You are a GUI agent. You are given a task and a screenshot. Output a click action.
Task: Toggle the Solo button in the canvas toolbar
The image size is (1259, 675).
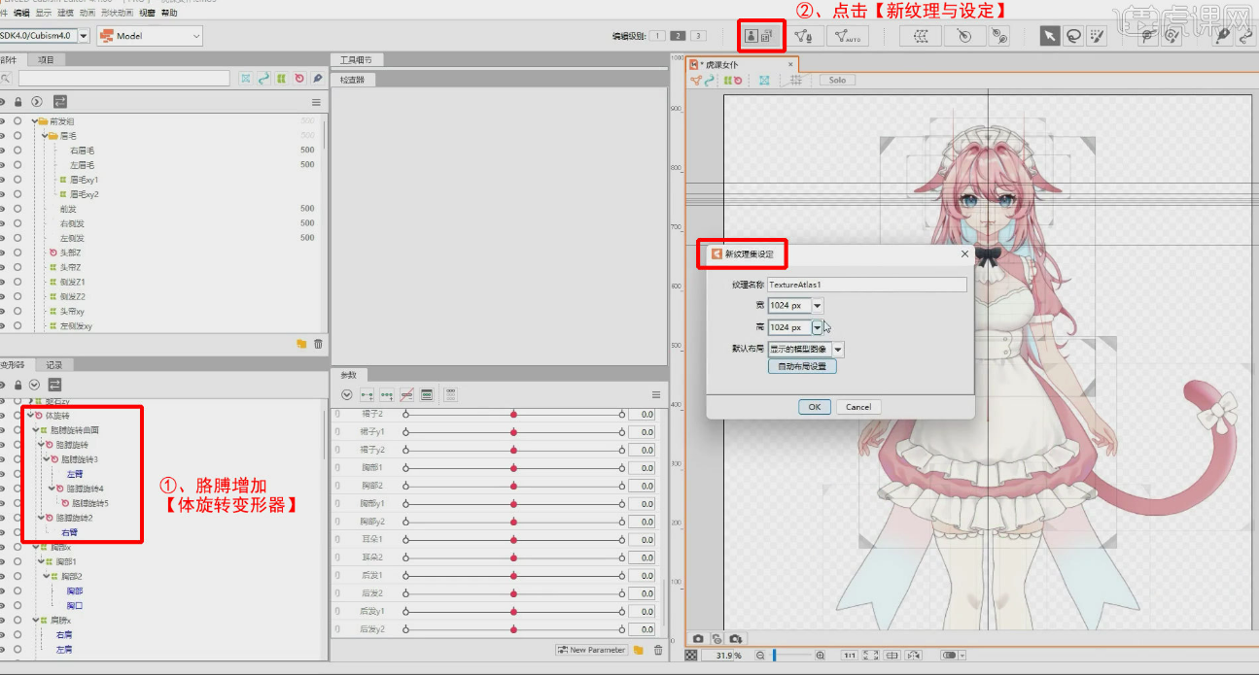click(x=836, y=81)
